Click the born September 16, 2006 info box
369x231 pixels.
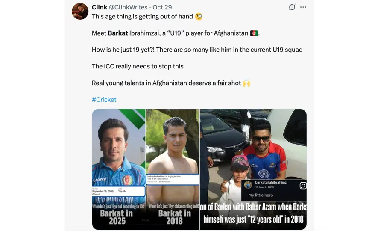point(118,191)
